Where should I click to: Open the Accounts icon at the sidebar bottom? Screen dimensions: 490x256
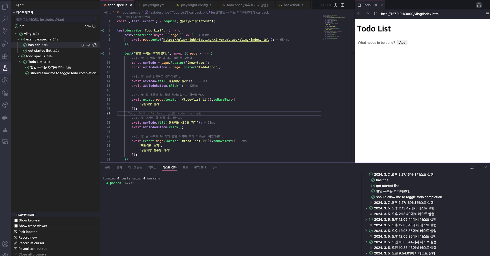[5, 244]
